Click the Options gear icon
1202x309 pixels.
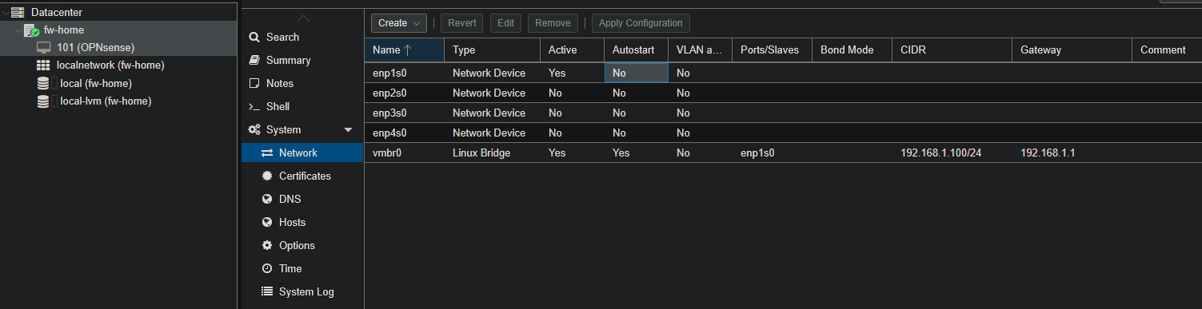267,245
